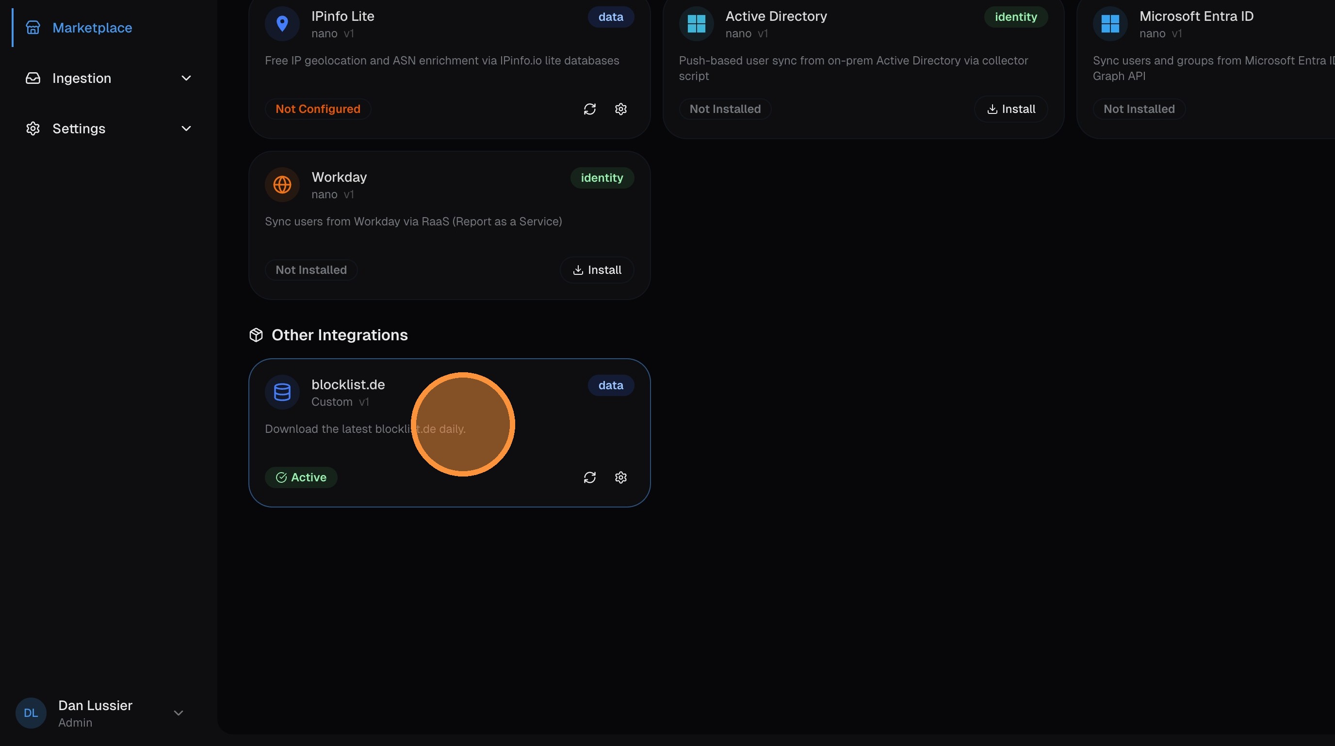Viewport: 1335px width, 746px height.
Task: Click the Active Directory Windows logo icon
Action: point(696,23)
